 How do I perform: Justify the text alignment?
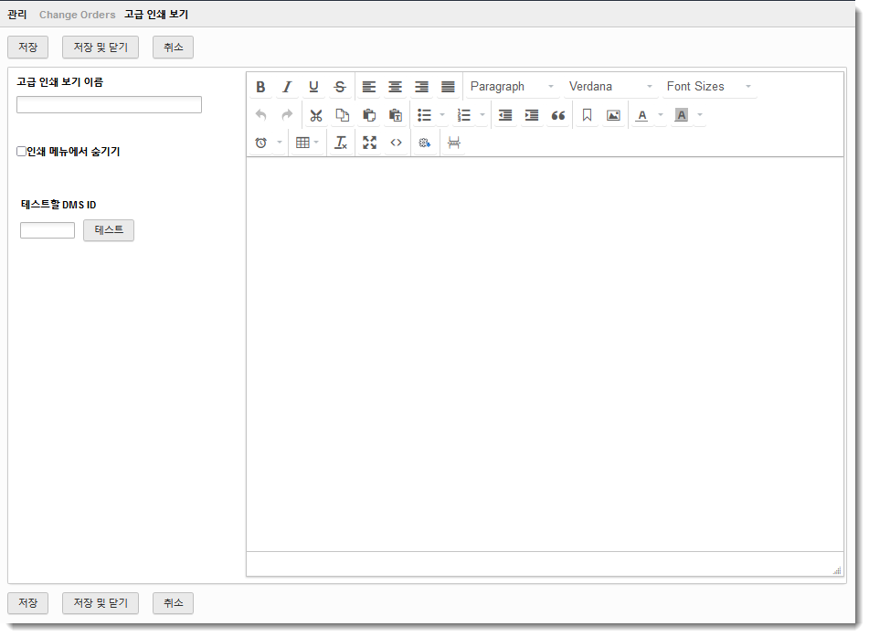(x=448, y=87)
